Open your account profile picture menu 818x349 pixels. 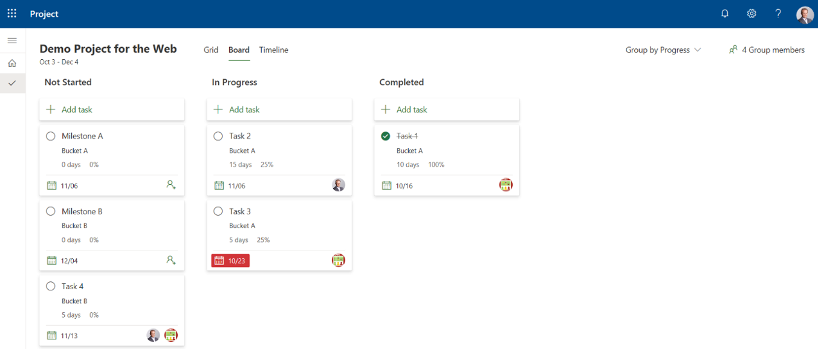click(805, 13)
